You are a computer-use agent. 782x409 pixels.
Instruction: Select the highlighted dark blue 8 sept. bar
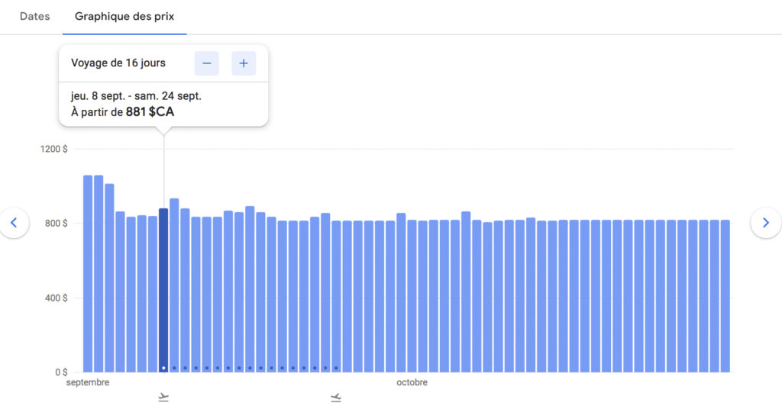(163, 290)
